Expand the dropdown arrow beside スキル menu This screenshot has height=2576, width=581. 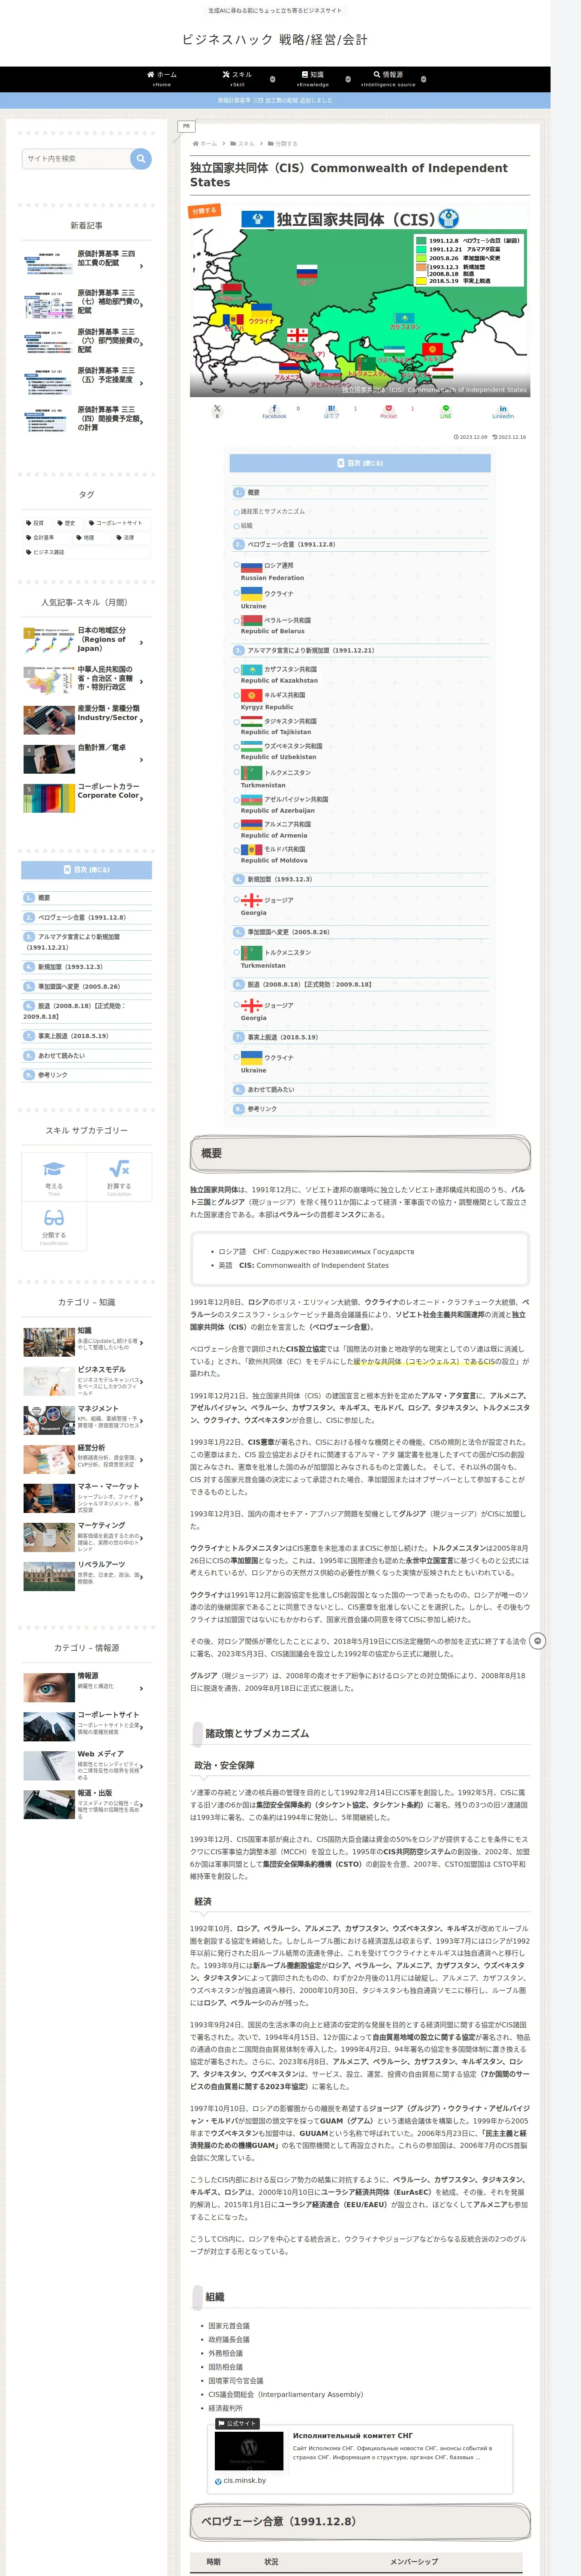[x=273, y=79]
